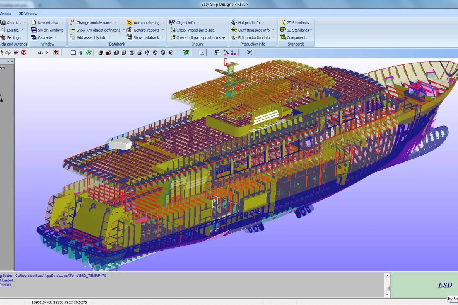The height and width of the screenshot is (305, 458).
Task: Click the Switch windows button
Action: (47, 30)
